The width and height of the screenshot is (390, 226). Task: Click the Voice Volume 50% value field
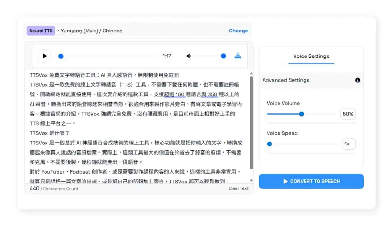348,114
